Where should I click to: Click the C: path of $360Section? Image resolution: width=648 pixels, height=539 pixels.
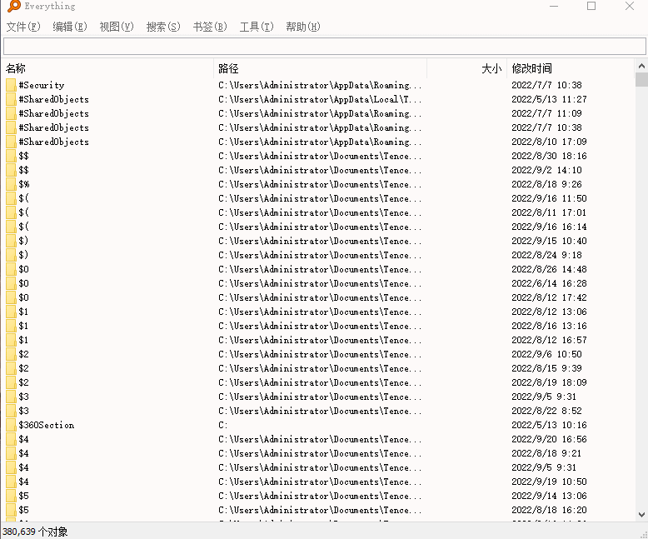coord(222,425)
